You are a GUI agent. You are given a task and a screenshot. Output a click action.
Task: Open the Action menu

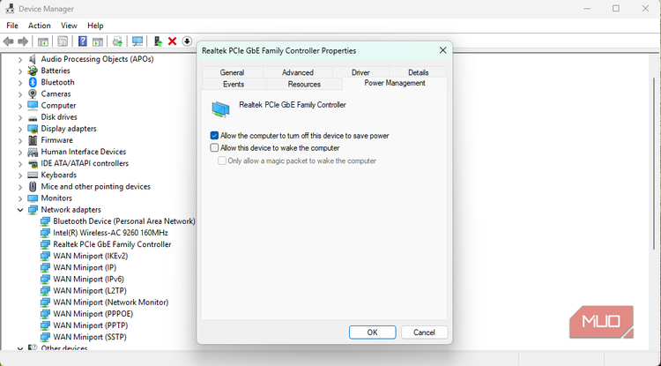(39, 26)
